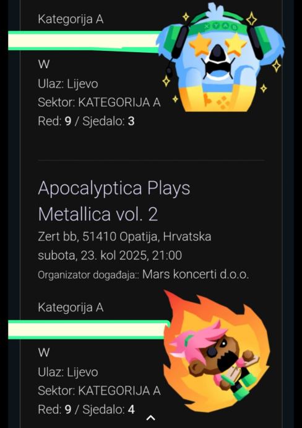Open the Apocalyptica Plays Metallica vol. 2 title
302x428 pixels.
(114, 201)
